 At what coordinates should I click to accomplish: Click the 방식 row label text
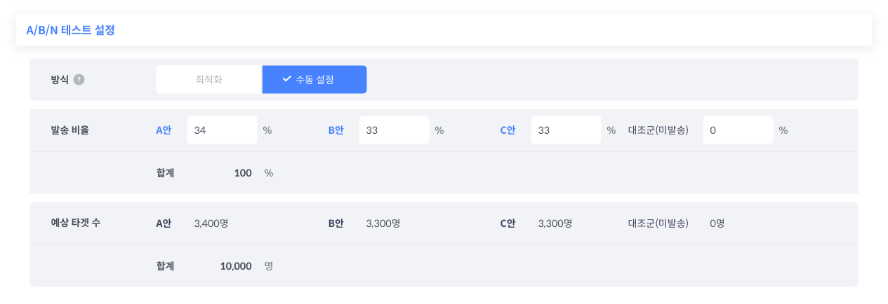[x=60, y=80]
